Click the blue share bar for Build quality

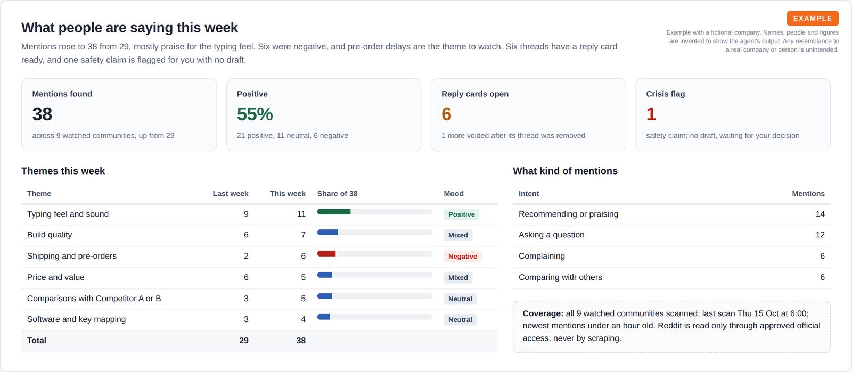coord(327,233)
